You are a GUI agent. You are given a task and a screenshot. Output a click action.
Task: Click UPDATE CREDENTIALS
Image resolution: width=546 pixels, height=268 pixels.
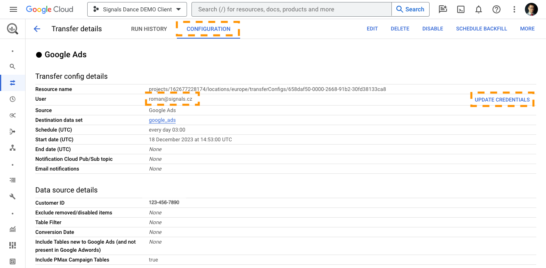coord(502,99)
